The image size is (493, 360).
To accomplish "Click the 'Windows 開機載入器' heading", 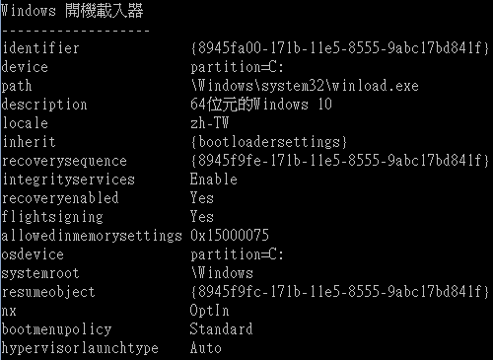I will [72, 11].
